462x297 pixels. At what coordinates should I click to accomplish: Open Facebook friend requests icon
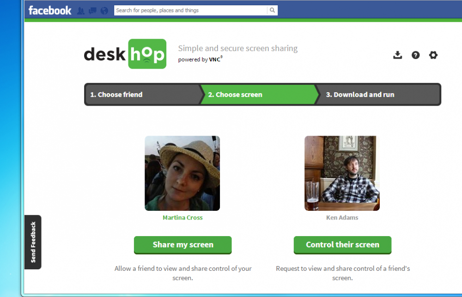(x=81, y=11)
